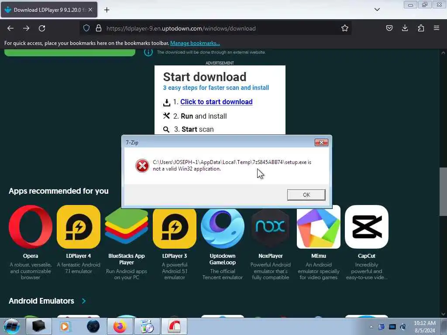Click the page vertical scrollbar thumb
The width and height of the screenshot is (447, 335).
tap(443, 191)
